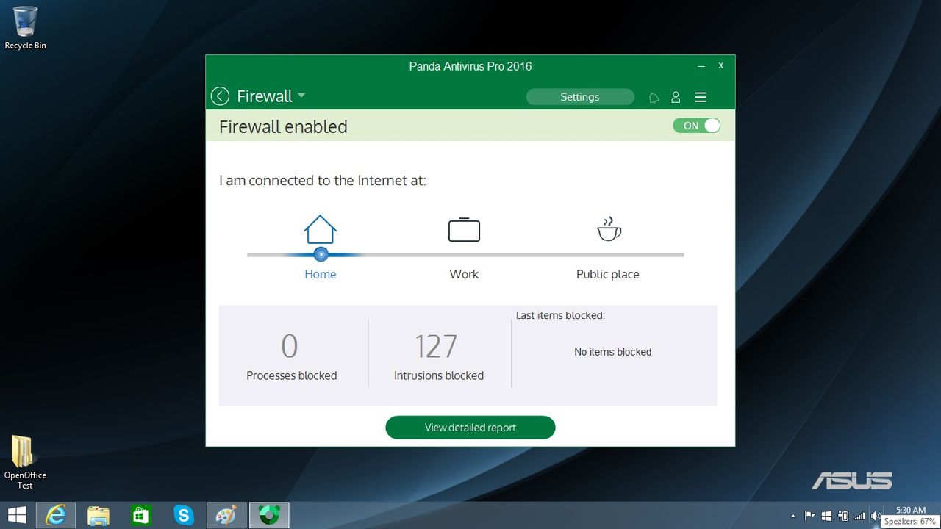Screen dimensions: 941x529
Task: Select the Work briefcase icon network location
Action: [464, 229]
